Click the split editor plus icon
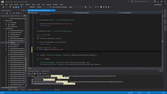Screen dimensions: 167x94 (x=163, y=15)
